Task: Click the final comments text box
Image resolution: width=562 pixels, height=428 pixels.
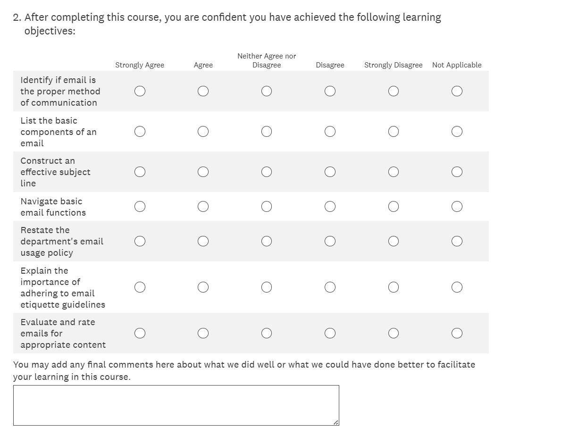Action: point(176,405)
